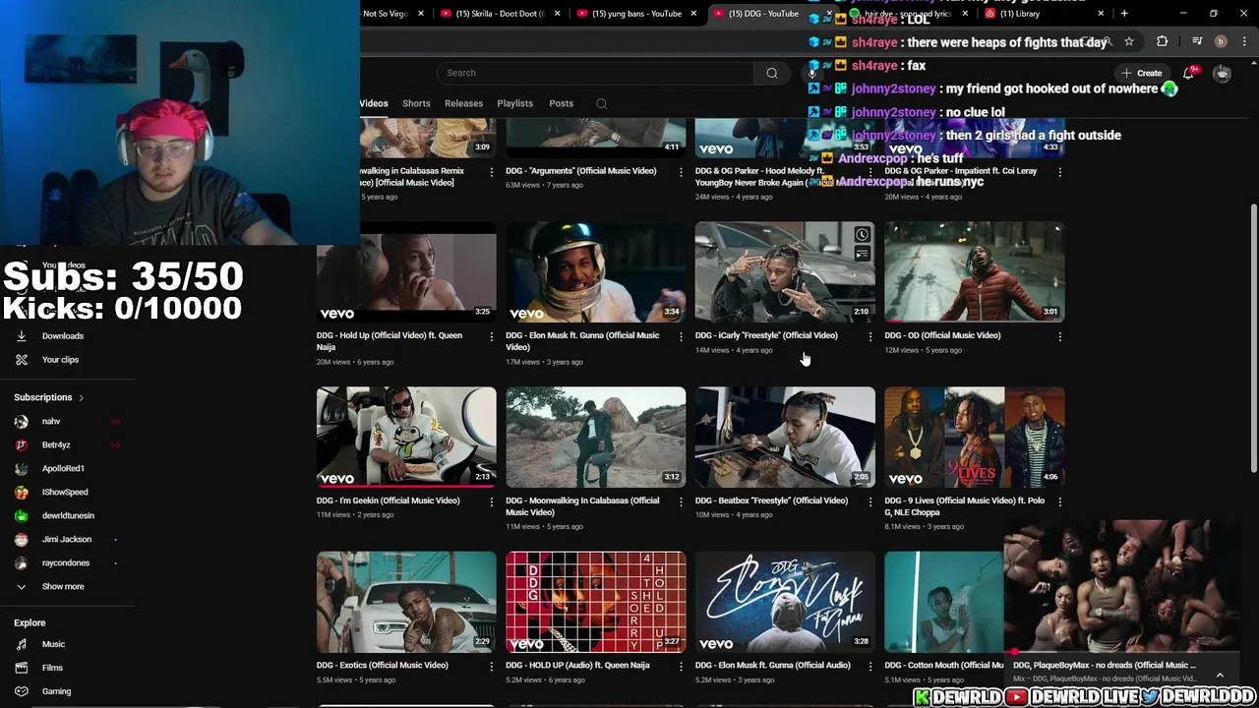Open dewrldtunesin channel avatar in subscriptions
Viewport: 1259px width, 708px height.
21,515
